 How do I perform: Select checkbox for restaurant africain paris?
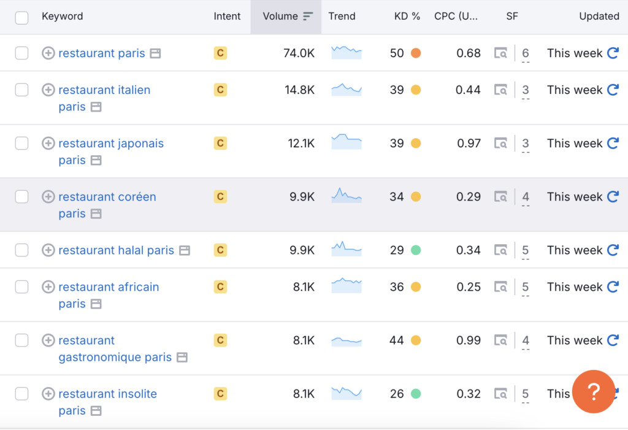(x=21, y=287)
